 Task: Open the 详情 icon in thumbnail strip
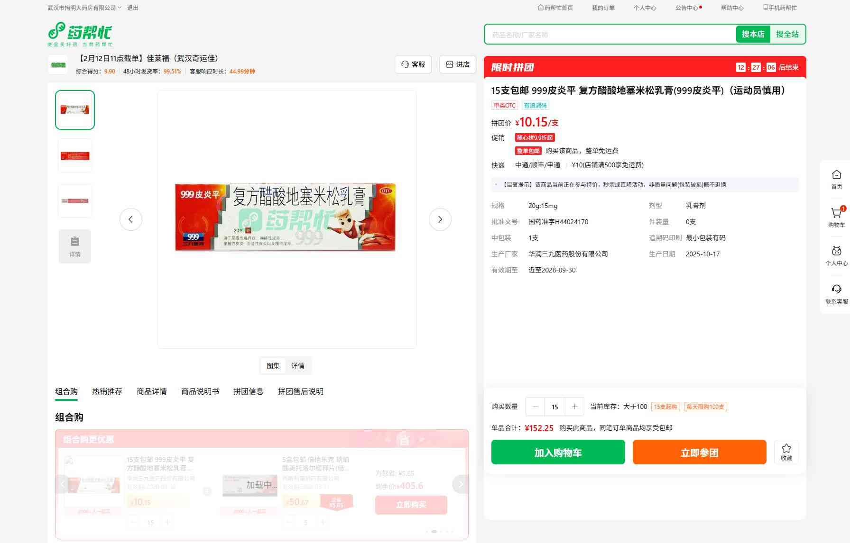click(x=75, y=246)
